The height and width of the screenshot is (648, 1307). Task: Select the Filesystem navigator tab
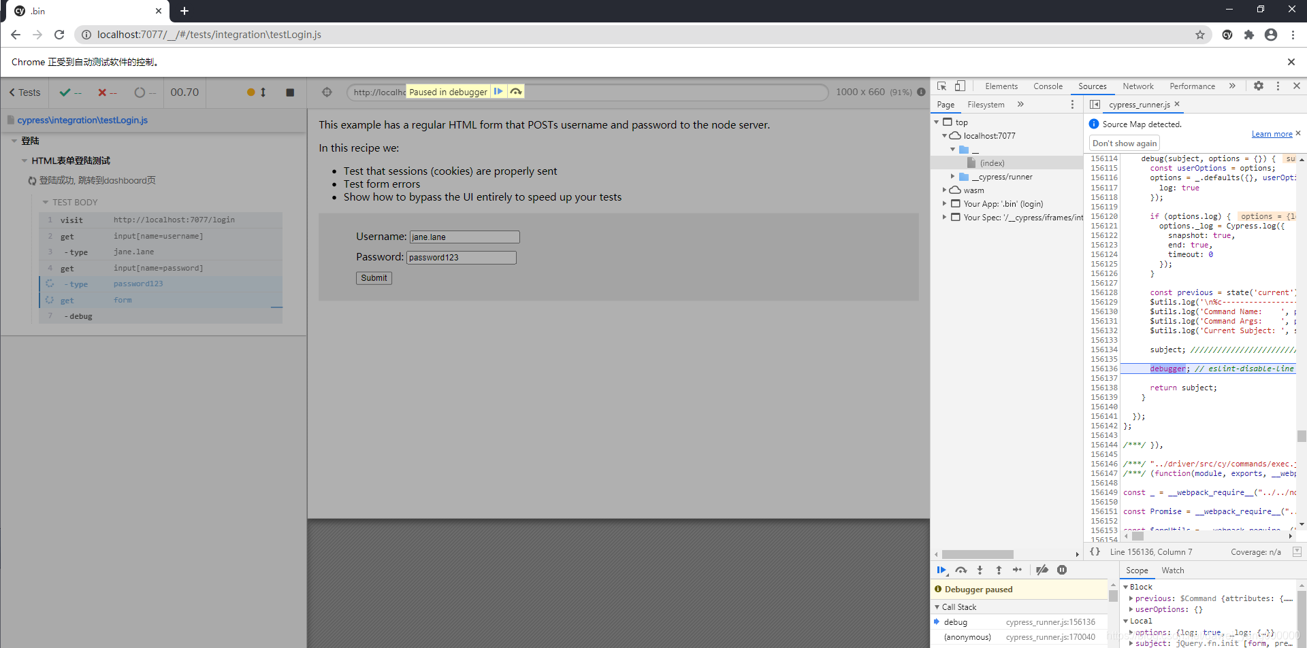click(x=986, y=105)
